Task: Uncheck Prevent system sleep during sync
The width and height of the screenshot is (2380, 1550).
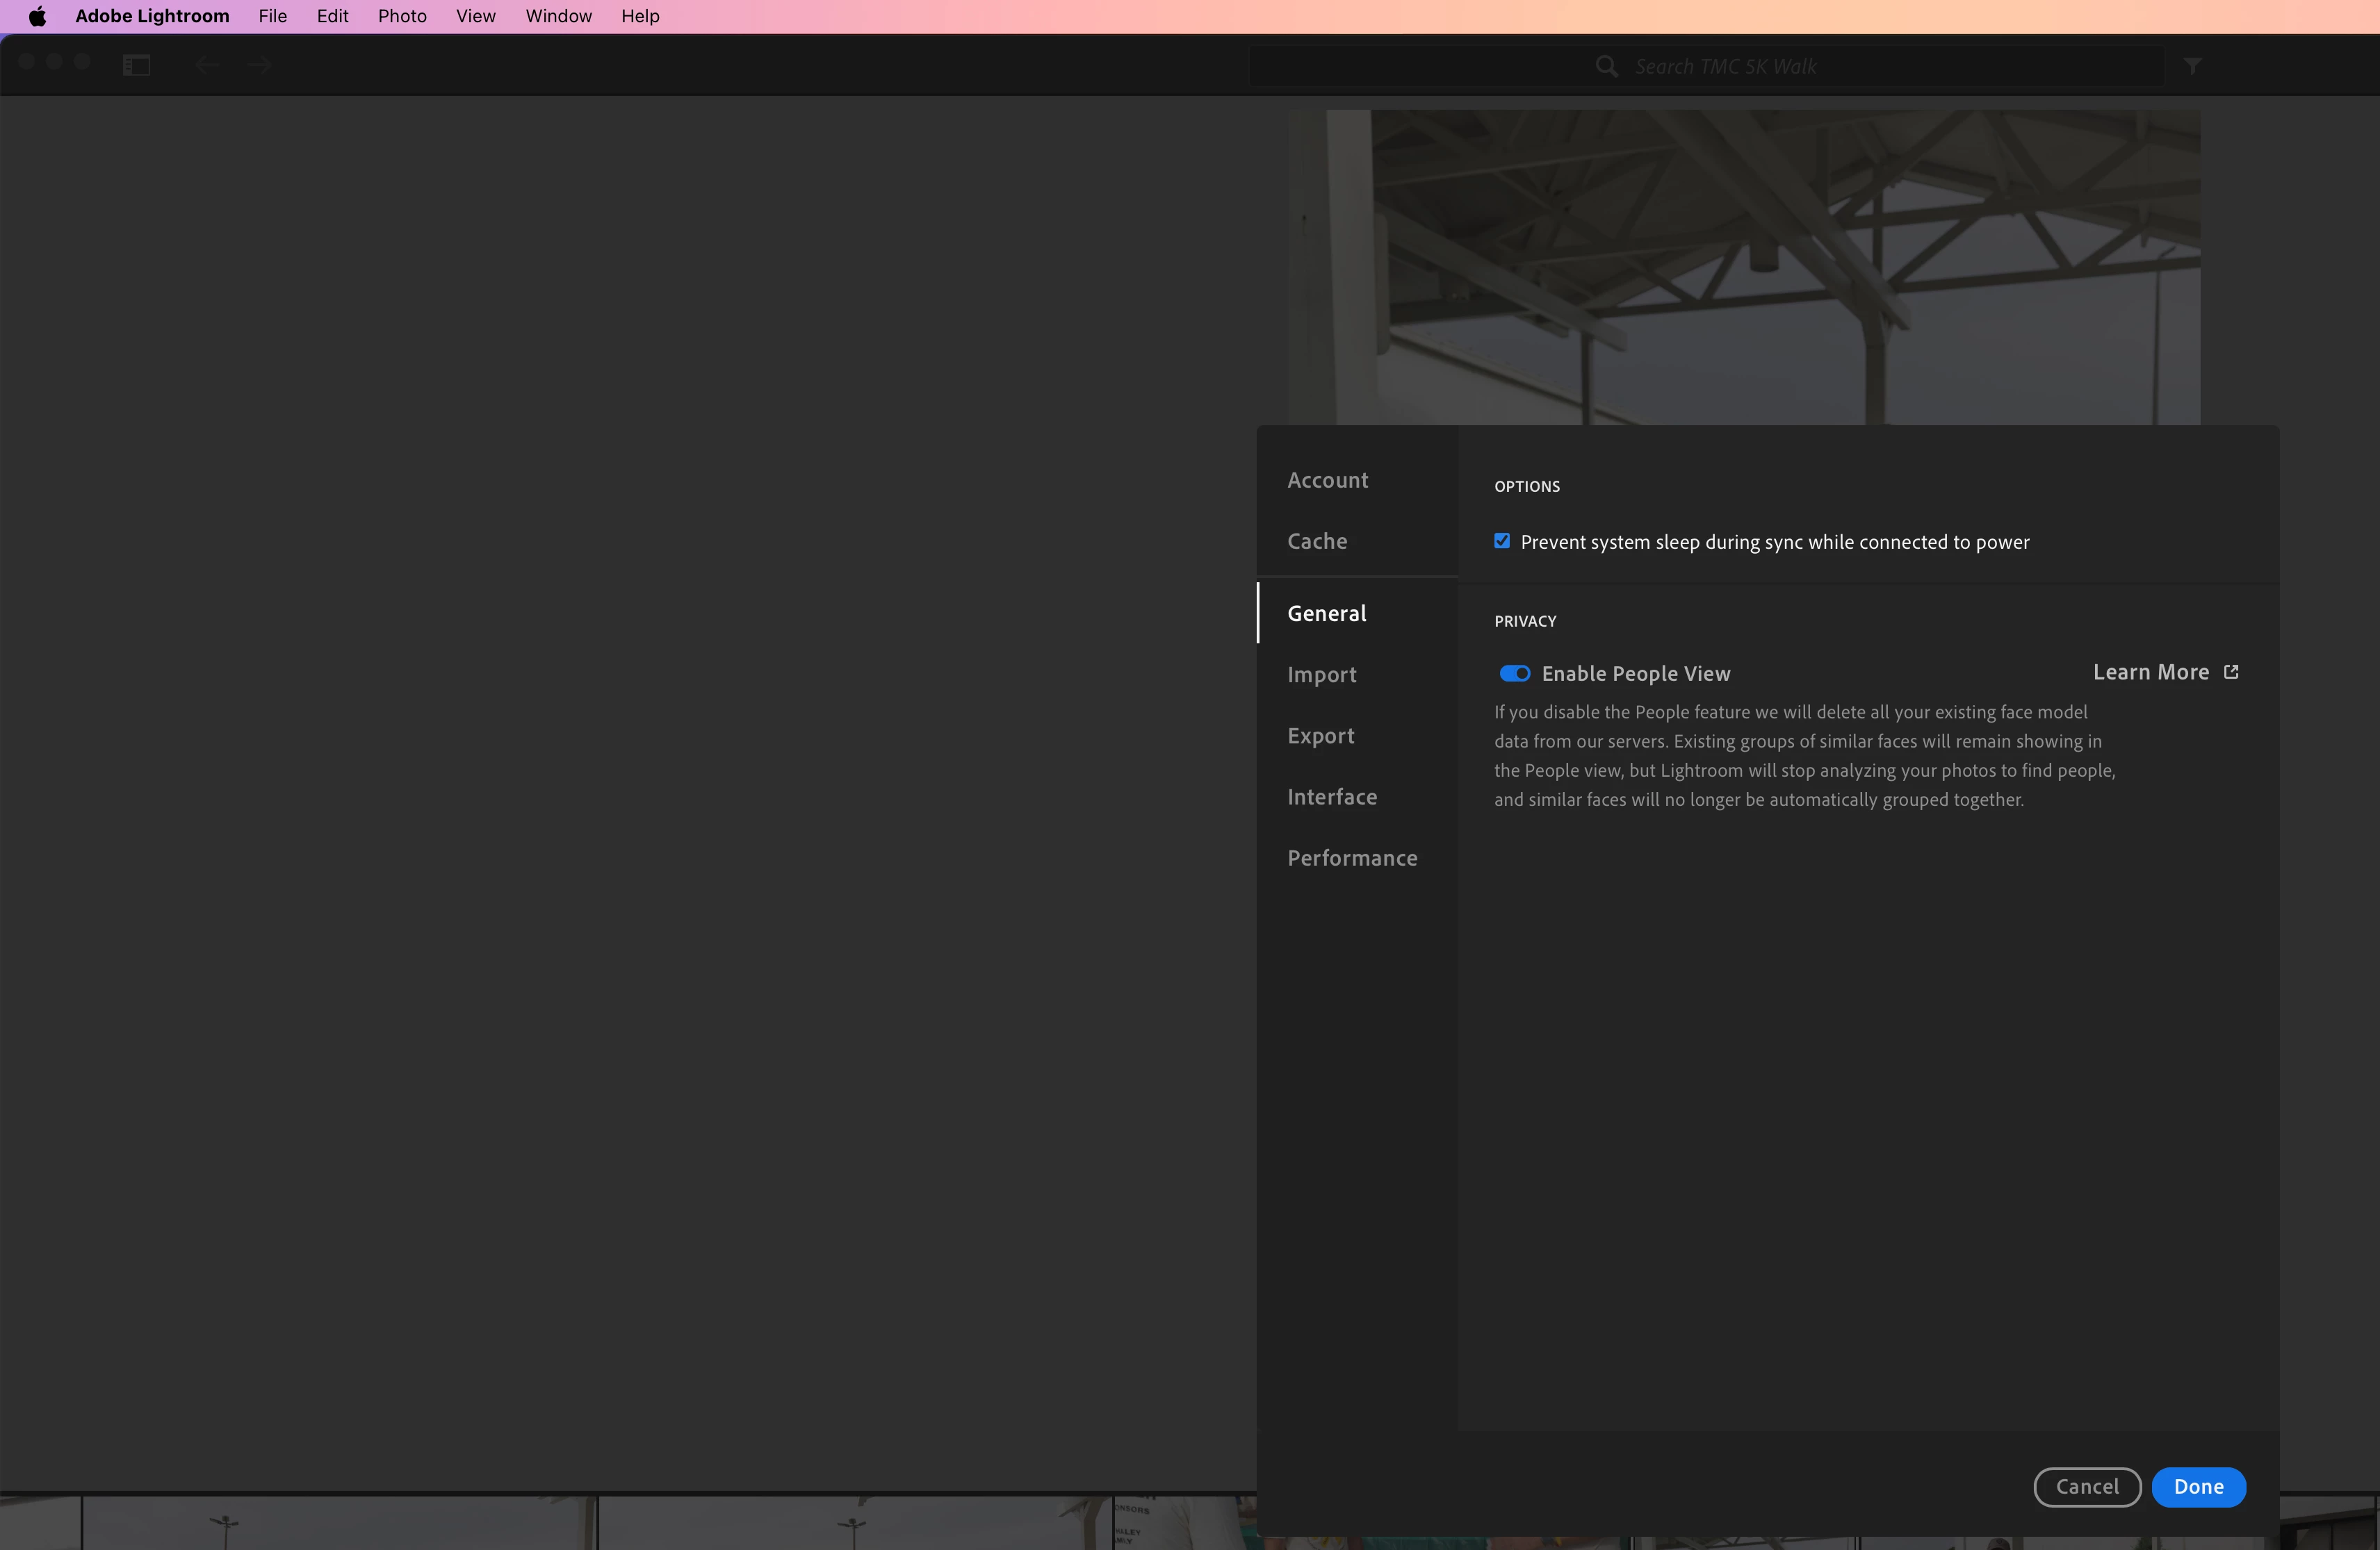Action: (1502, 541)
